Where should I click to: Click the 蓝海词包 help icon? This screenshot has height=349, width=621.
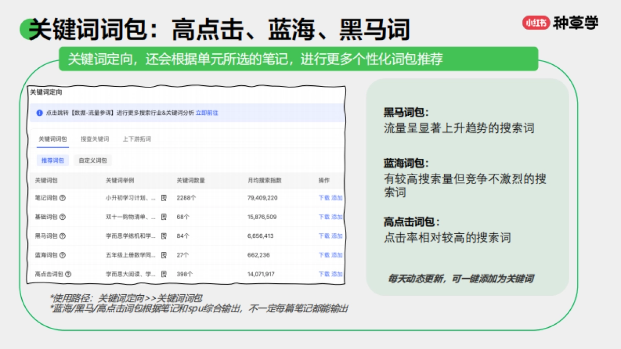point(63,254)
